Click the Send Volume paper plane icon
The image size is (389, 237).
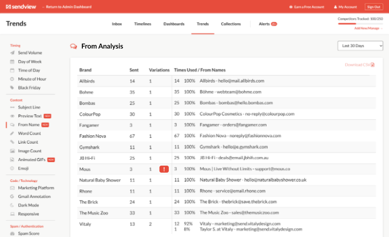point(12,53)
